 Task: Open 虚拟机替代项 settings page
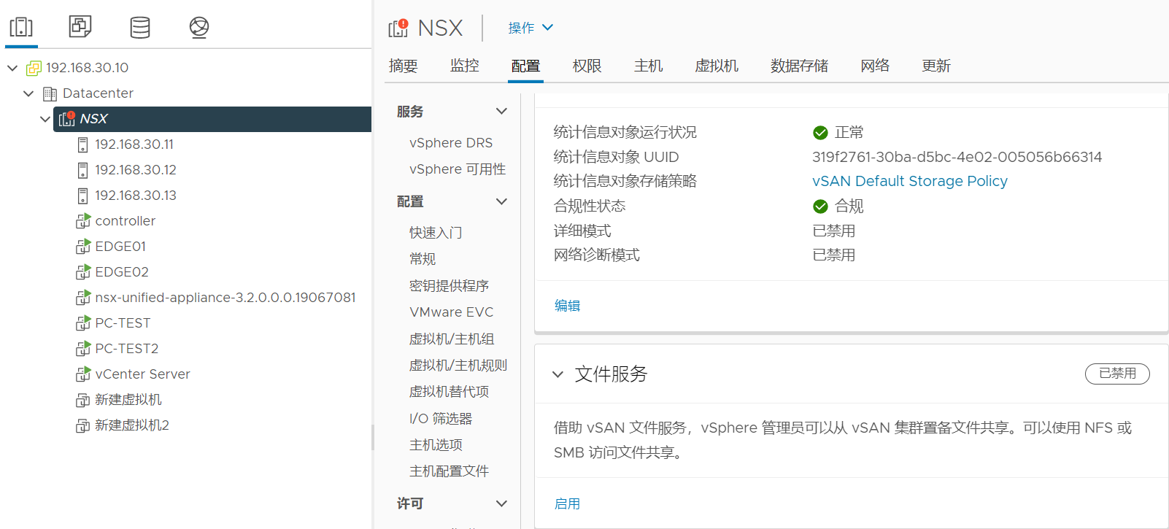(449, 392)
